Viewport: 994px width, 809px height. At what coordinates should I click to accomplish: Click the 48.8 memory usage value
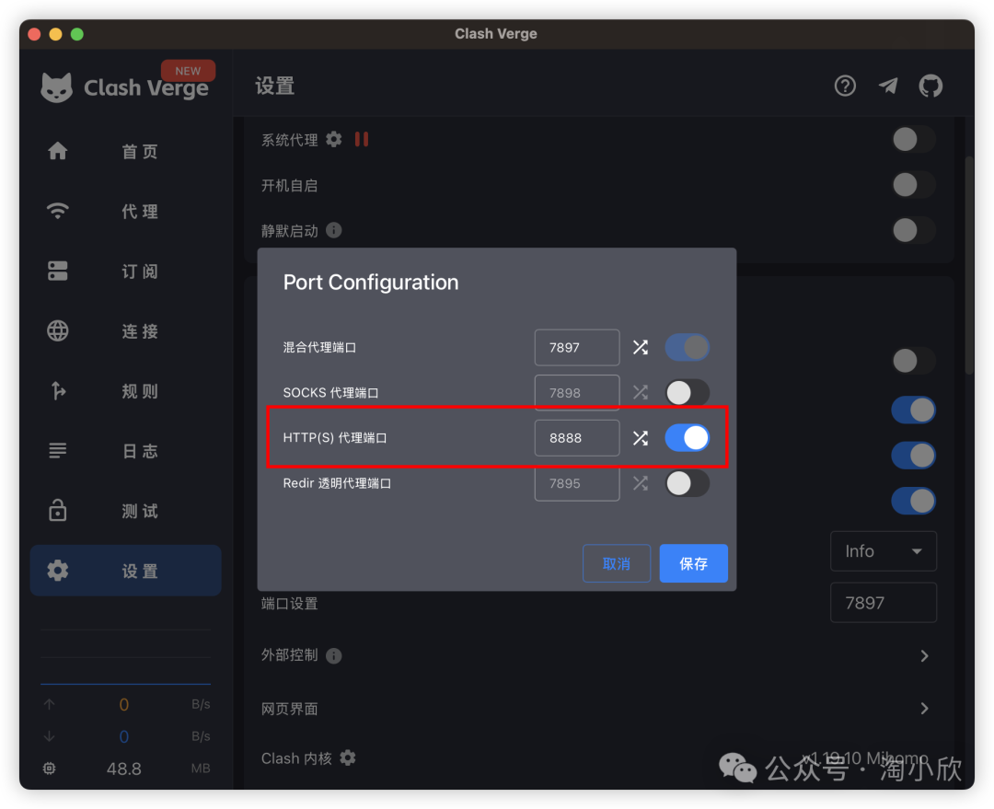click(123, 769)
